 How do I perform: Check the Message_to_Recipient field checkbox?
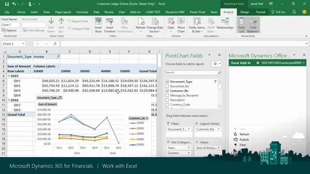[x=167, y=96]
